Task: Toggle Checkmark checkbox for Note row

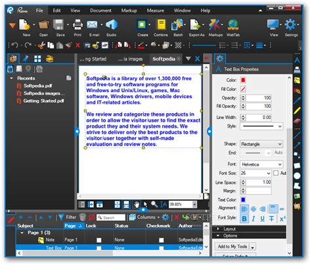Action: [x=161, y=240]
